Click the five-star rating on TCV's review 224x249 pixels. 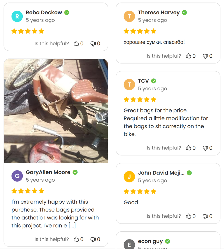140,100
